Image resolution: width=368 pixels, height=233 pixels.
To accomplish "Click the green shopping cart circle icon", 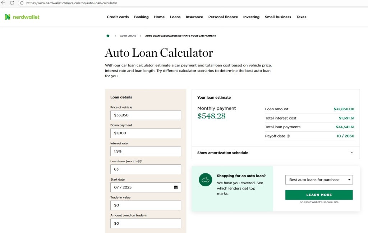I will coord(205,180).
